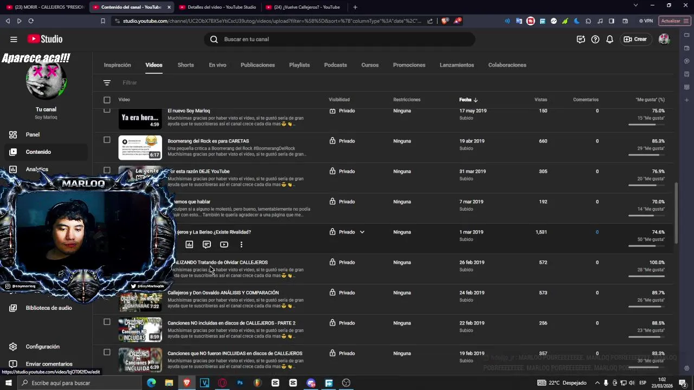
Task: Open the browser extensions puzzle icon
Action: [x=588, y=21]
